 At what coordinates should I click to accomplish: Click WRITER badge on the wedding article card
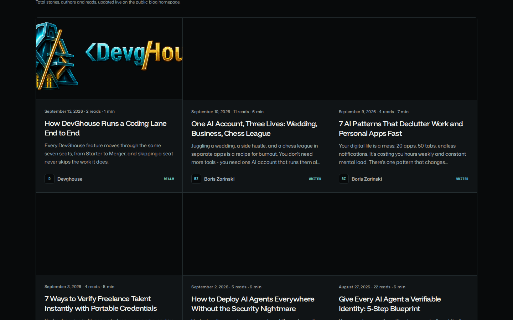315,179
